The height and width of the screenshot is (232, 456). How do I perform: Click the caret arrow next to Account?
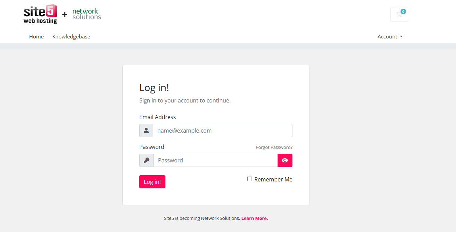coord(401,37)
